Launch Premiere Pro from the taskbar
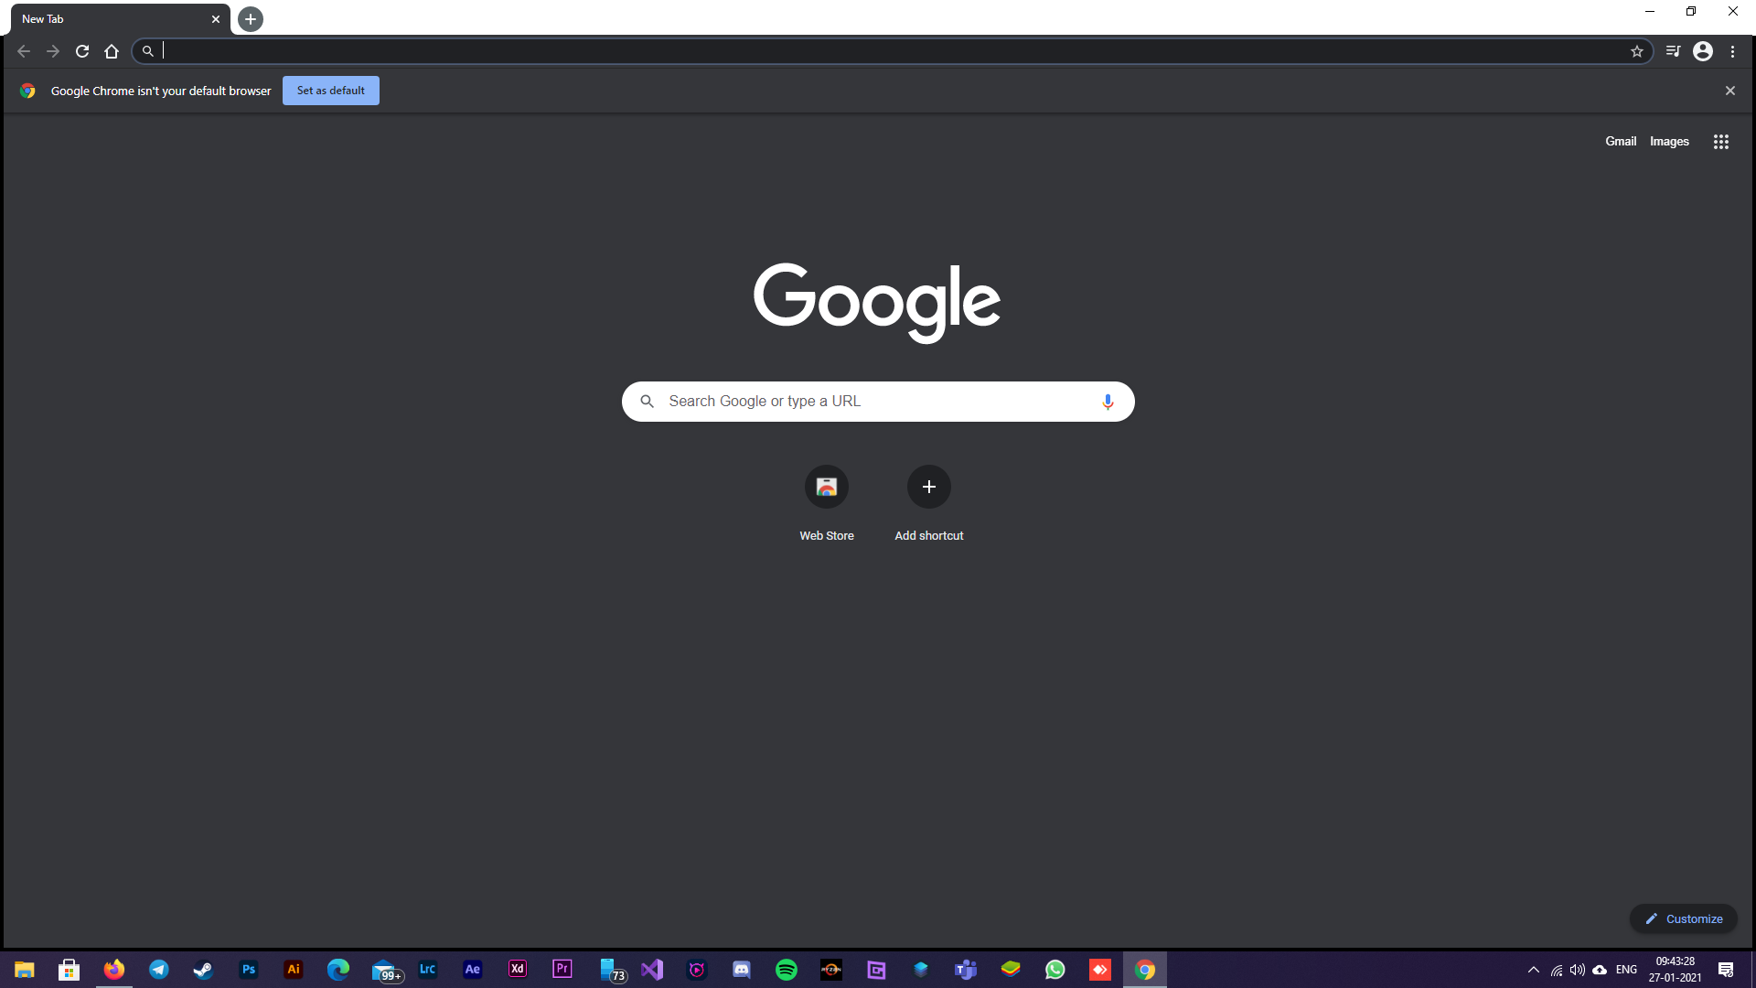 [x=562, y=970]
